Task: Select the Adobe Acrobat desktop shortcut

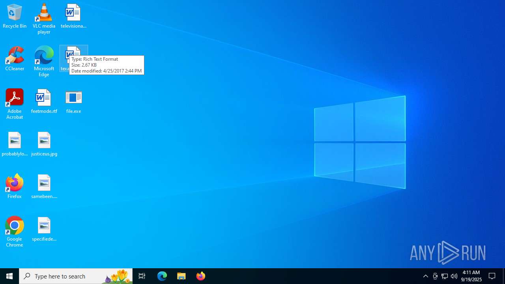Action: [15, 104]
